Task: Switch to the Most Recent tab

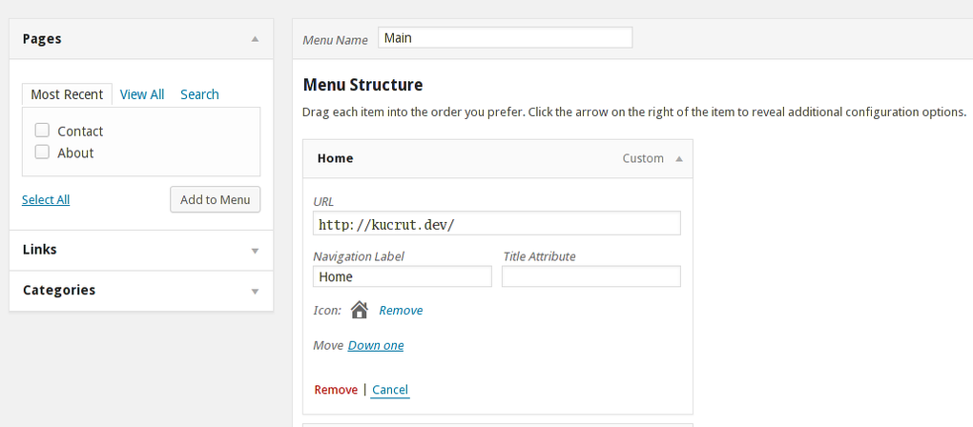Action: [67, 94]
